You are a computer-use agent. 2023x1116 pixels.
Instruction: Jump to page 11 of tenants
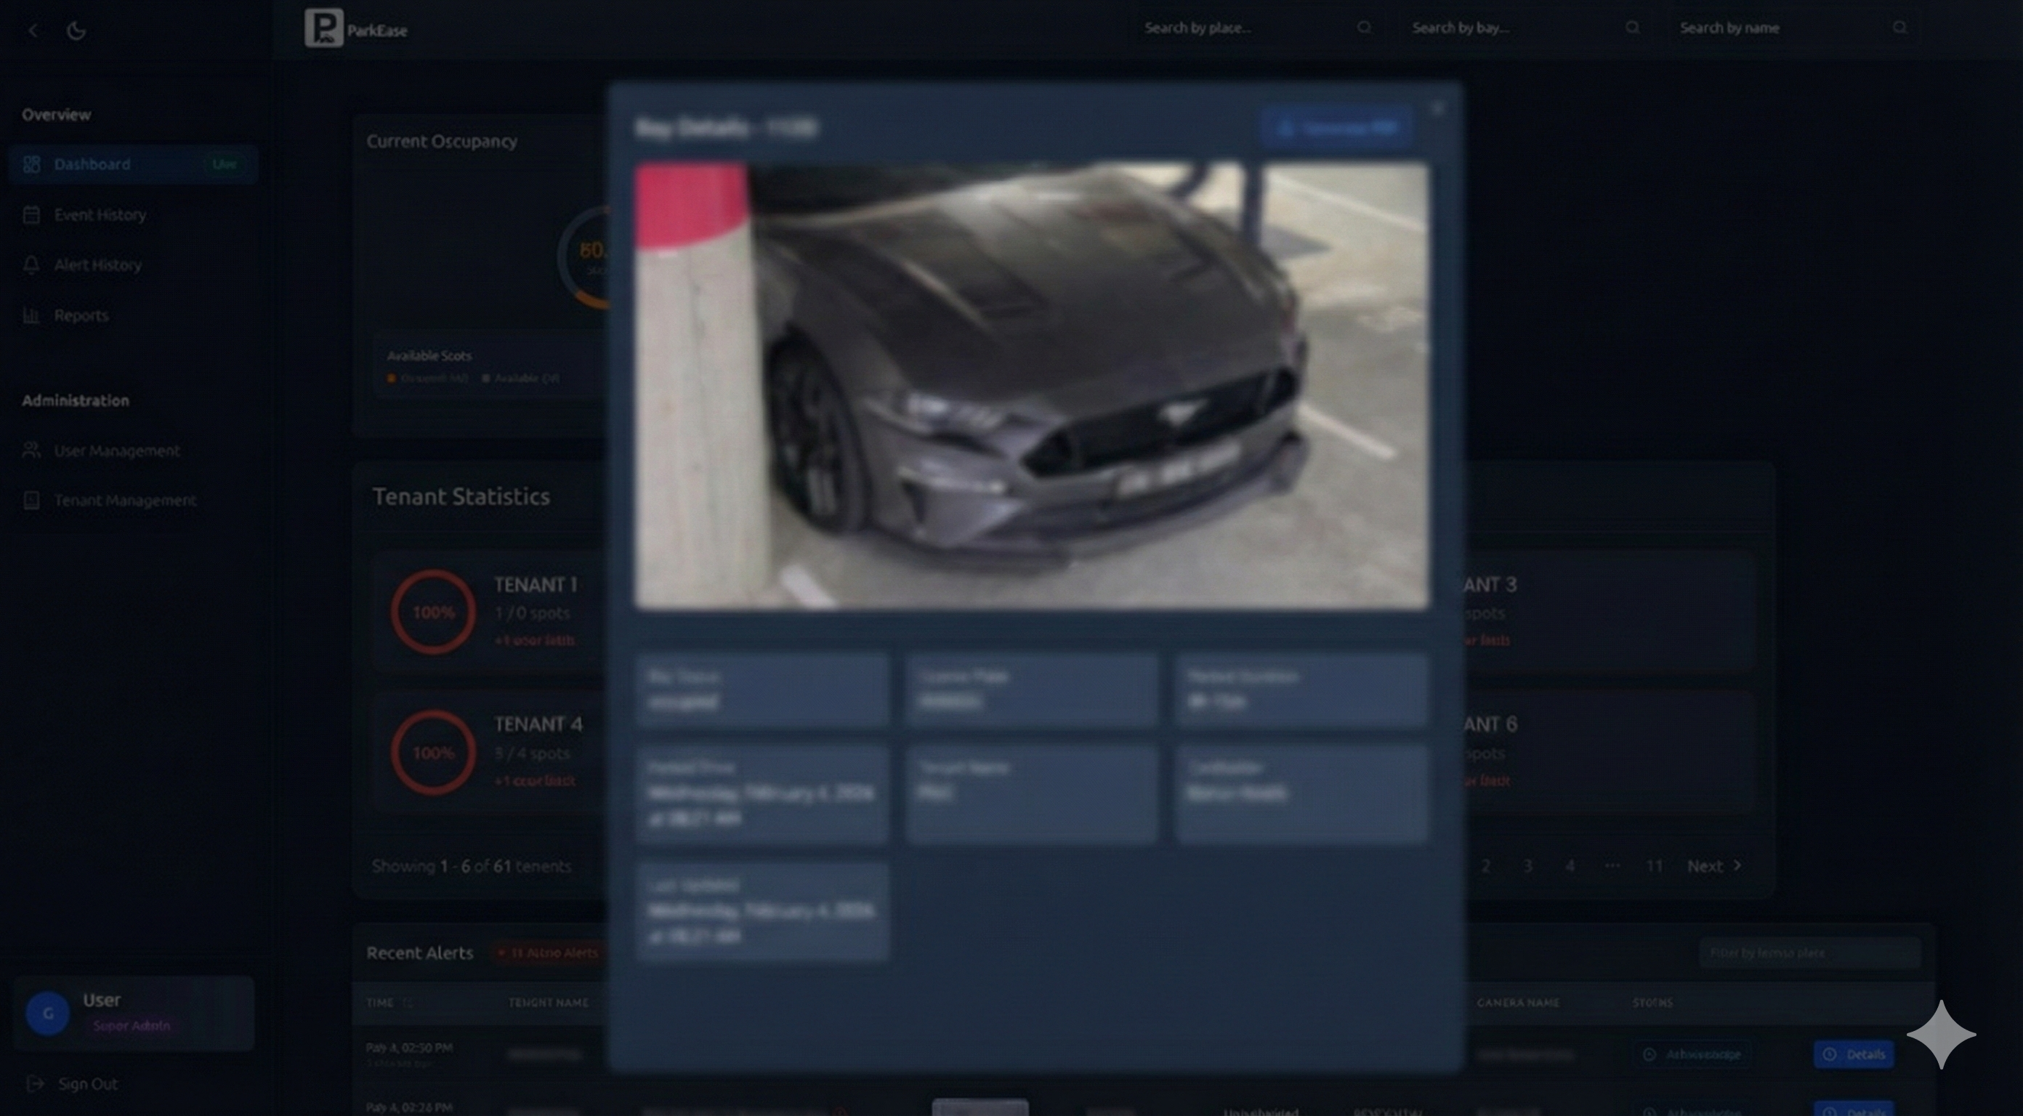1655,865
